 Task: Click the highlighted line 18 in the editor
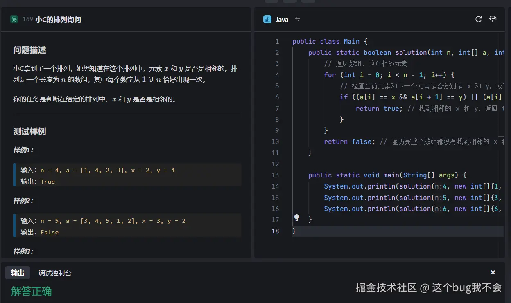click(x=369, y=231)
